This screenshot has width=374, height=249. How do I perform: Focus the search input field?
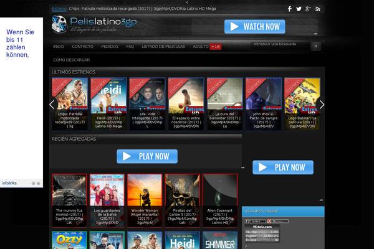pyautogui.click(x=280, y=46)
